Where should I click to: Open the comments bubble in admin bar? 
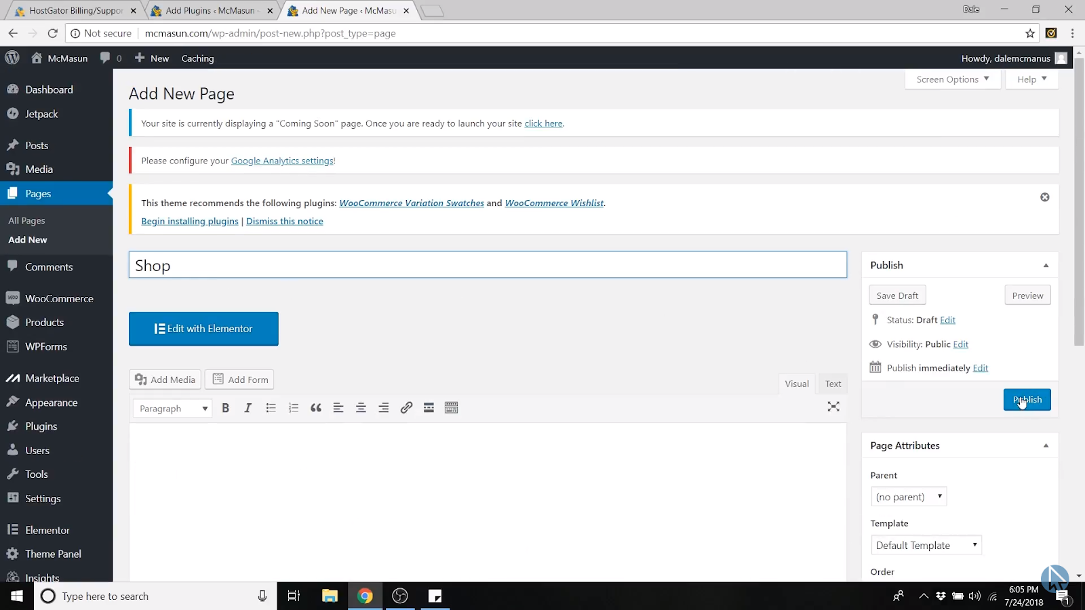(111, 58)
